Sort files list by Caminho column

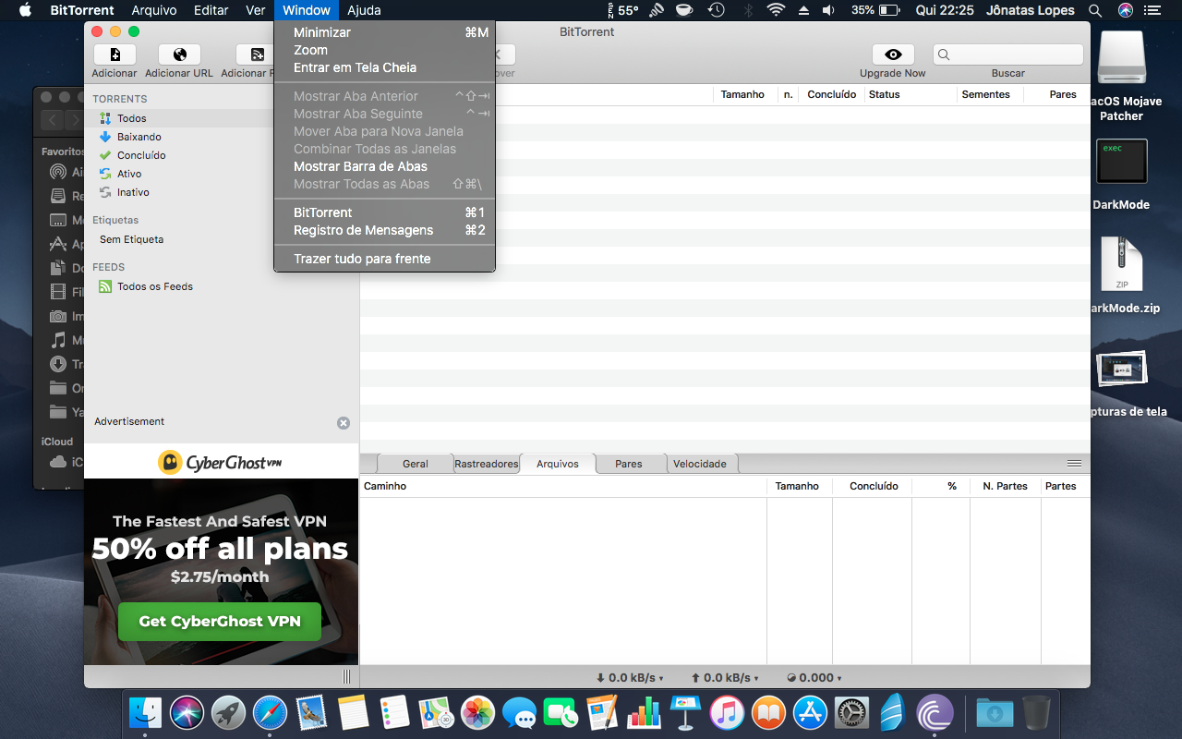click(563, 486)
